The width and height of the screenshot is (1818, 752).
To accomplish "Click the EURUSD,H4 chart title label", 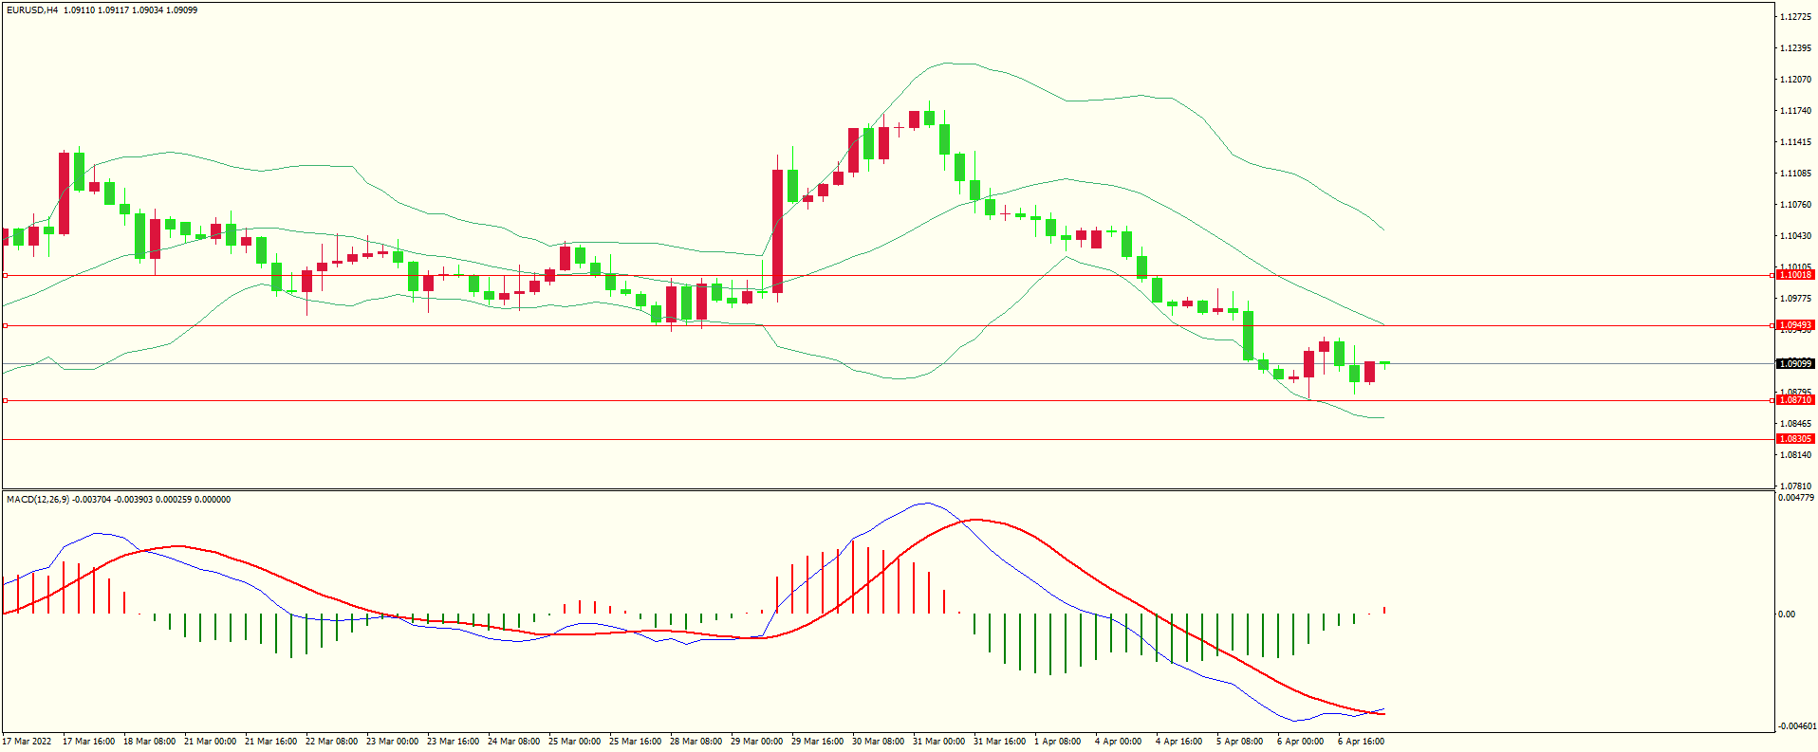I will (x=32, y=10).
